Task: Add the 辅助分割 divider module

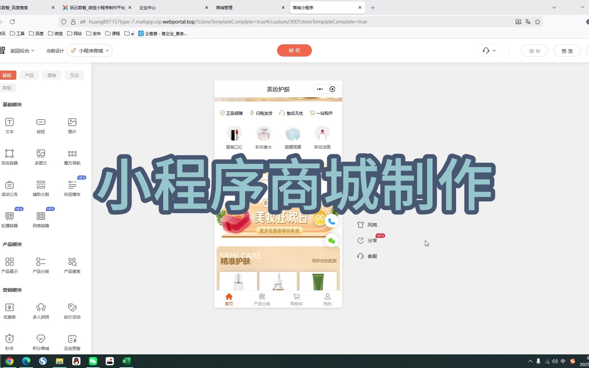Action: (x=41, y=188)
